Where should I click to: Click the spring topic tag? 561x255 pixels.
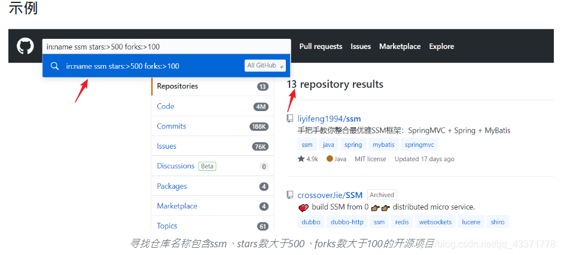[x=353, y=145]
